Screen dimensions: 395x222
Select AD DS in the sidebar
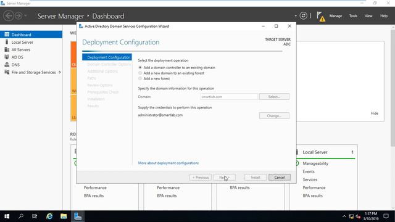click(31, 57)
